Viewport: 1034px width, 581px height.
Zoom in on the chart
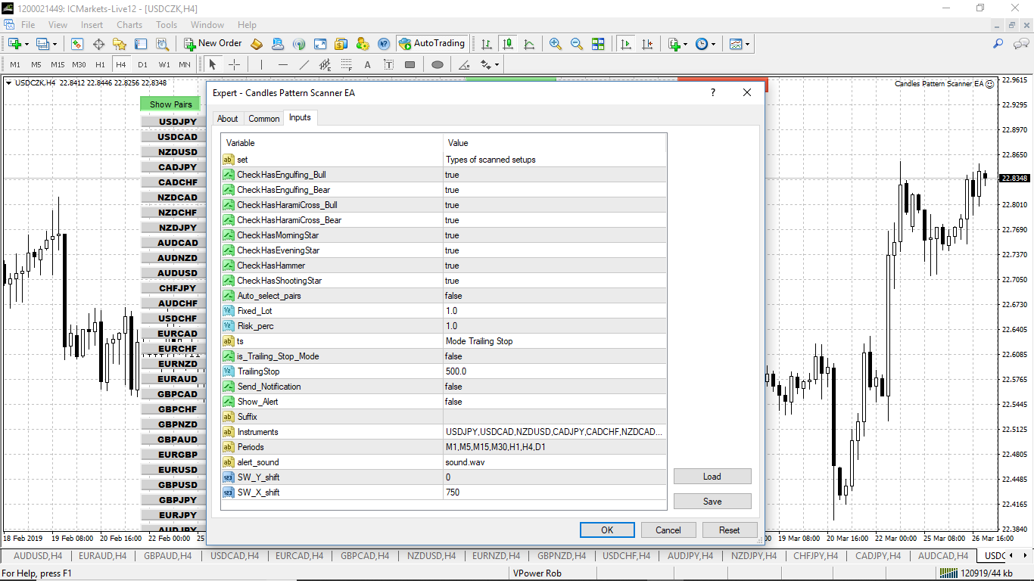coord(556,44)
